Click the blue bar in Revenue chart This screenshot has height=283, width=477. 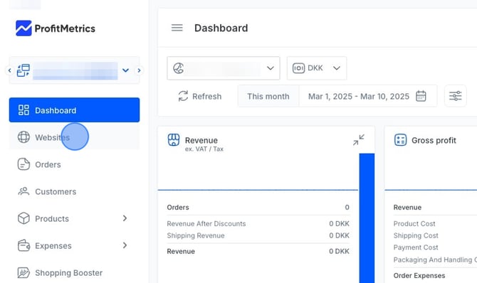(x=367, y=218)
